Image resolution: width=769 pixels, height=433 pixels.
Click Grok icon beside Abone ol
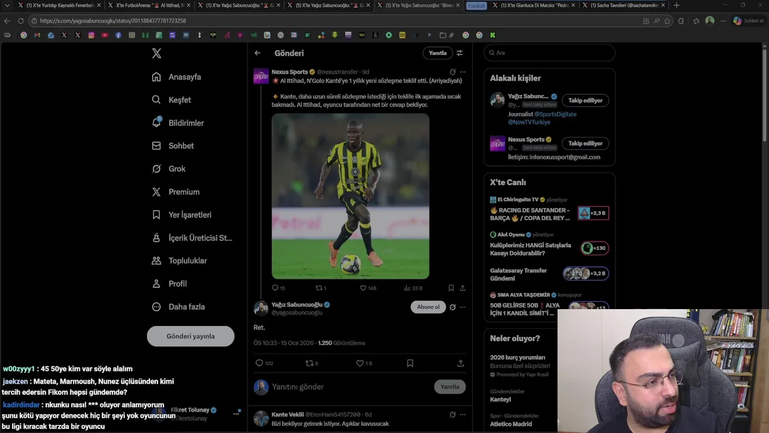(x=452, y=307)
